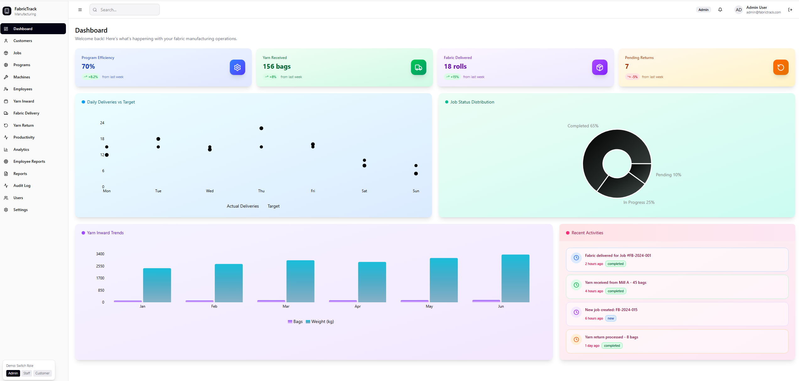
Task: Open the Employee Reports menu entry
Action: pyautogui.click(x=29, y=161)
